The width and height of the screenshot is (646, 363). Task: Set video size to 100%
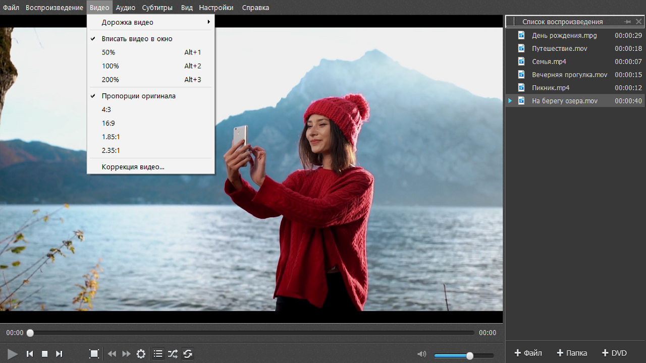[x=151, y=66]
